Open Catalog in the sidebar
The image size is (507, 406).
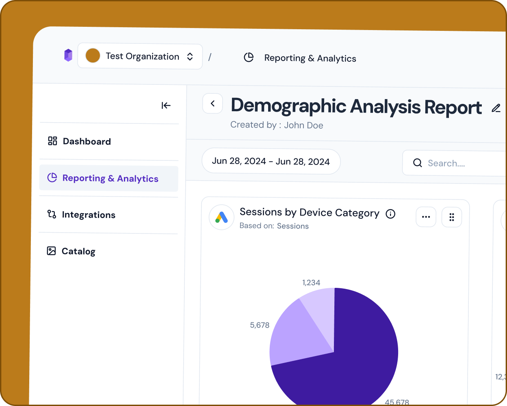(108, 251)
